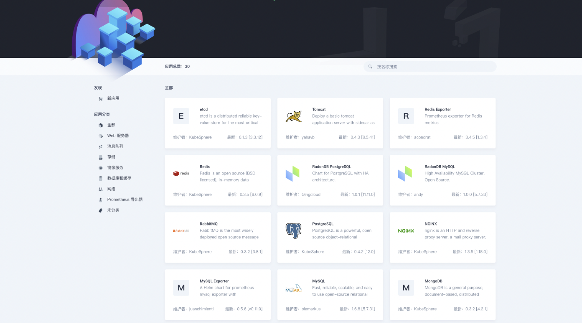Open the Redis app title
This screenshot has width=582, height=323.
coord(205,167)
